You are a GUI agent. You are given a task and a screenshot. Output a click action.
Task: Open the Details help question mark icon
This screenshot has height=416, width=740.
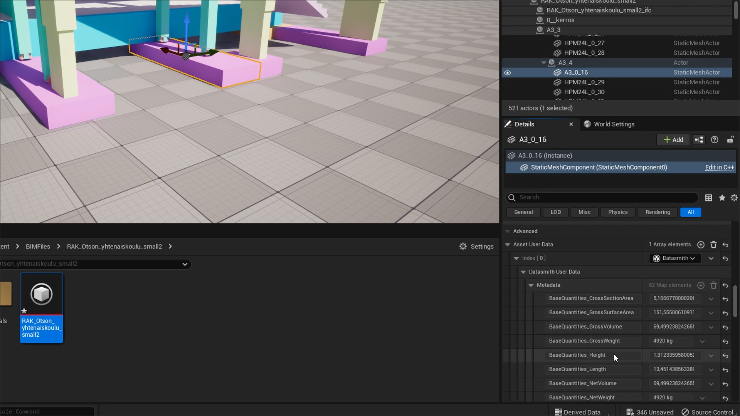tap(715, 140)
